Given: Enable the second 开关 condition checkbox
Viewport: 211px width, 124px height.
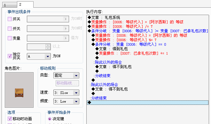Looking at the screenshot, I should pos(10,28).
